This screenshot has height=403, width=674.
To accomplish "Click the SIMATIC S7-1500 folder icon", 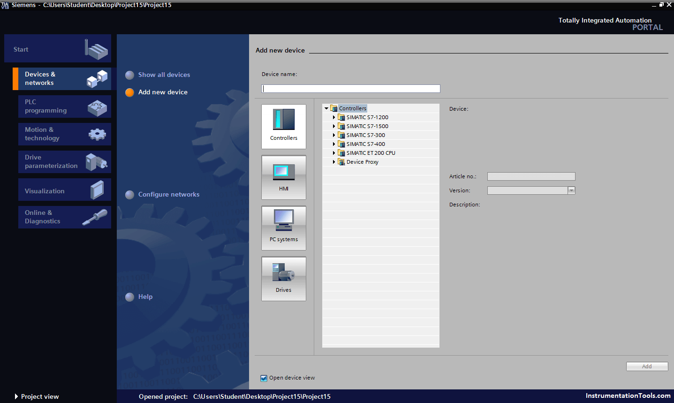I will click(341, 126).
